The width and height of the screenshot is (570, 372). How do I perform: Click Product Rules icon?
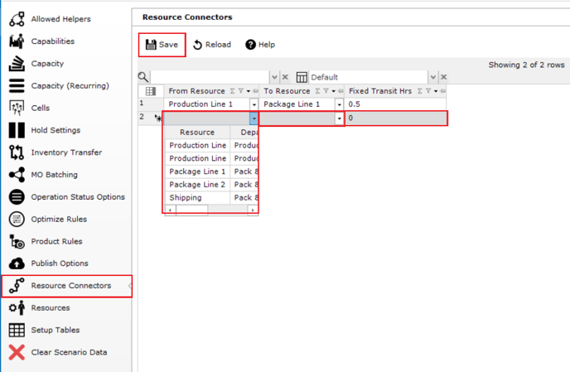(17, 241)
